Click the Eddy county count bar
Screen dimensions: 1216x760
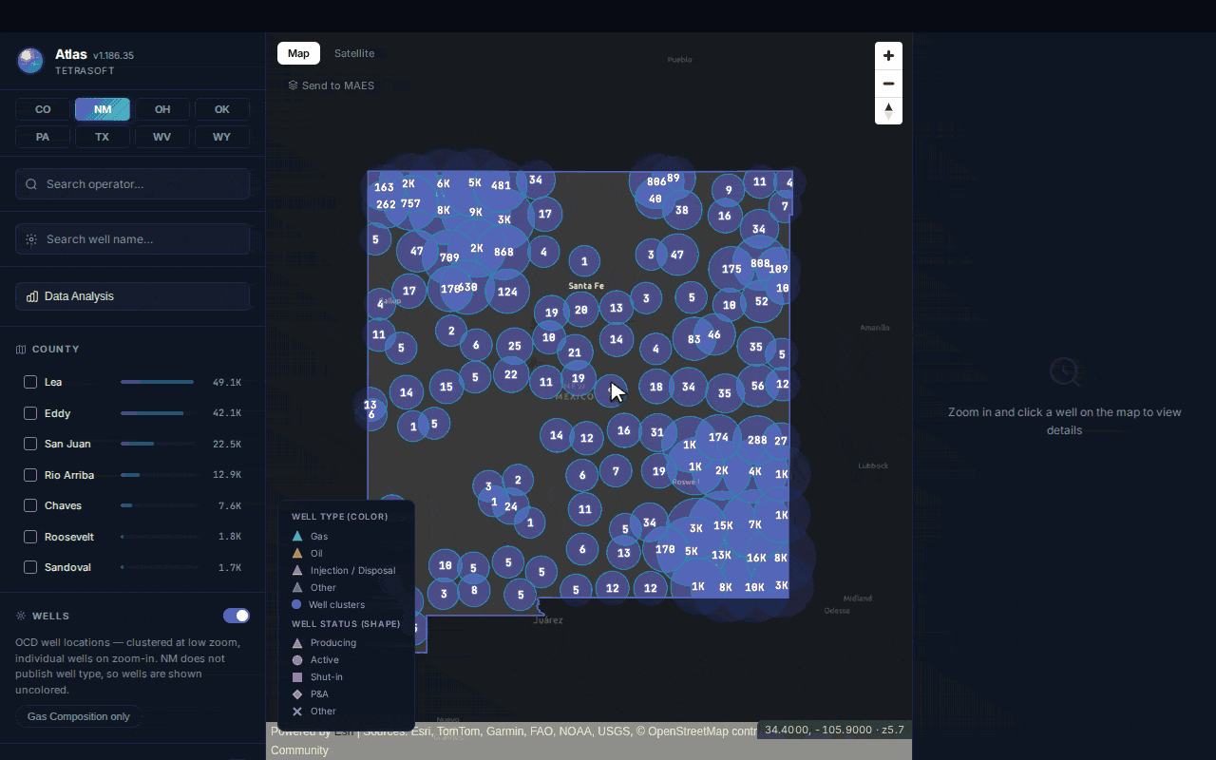pos(158,413)
